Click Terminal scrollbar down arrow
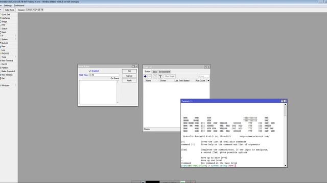 coord(285,165)
